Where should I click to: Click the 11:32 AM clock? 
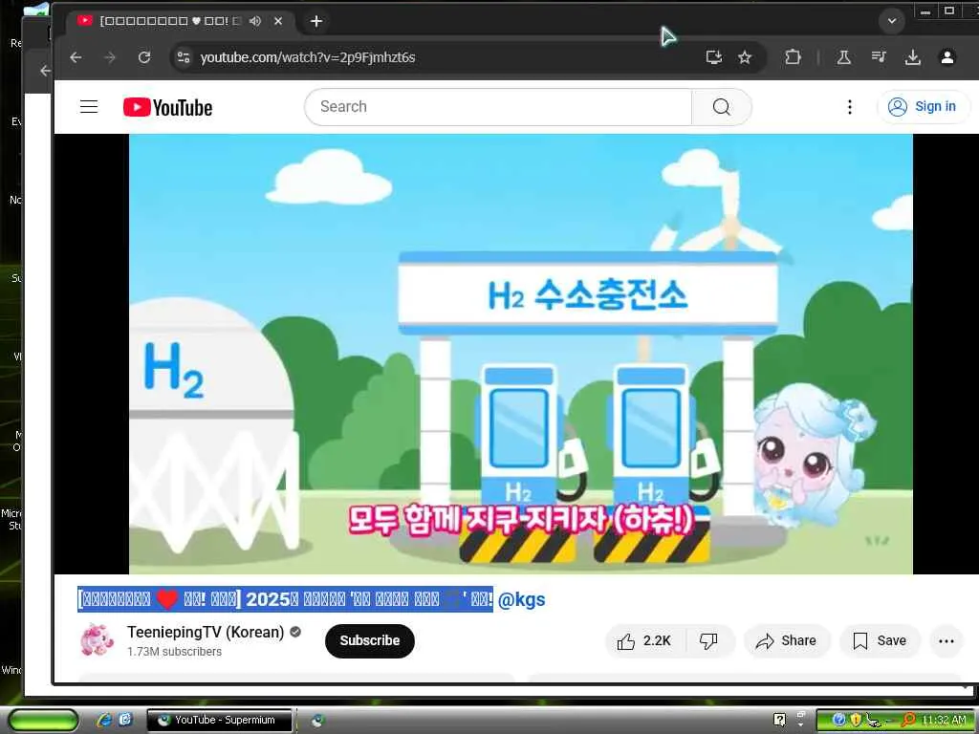coord(944,721)
